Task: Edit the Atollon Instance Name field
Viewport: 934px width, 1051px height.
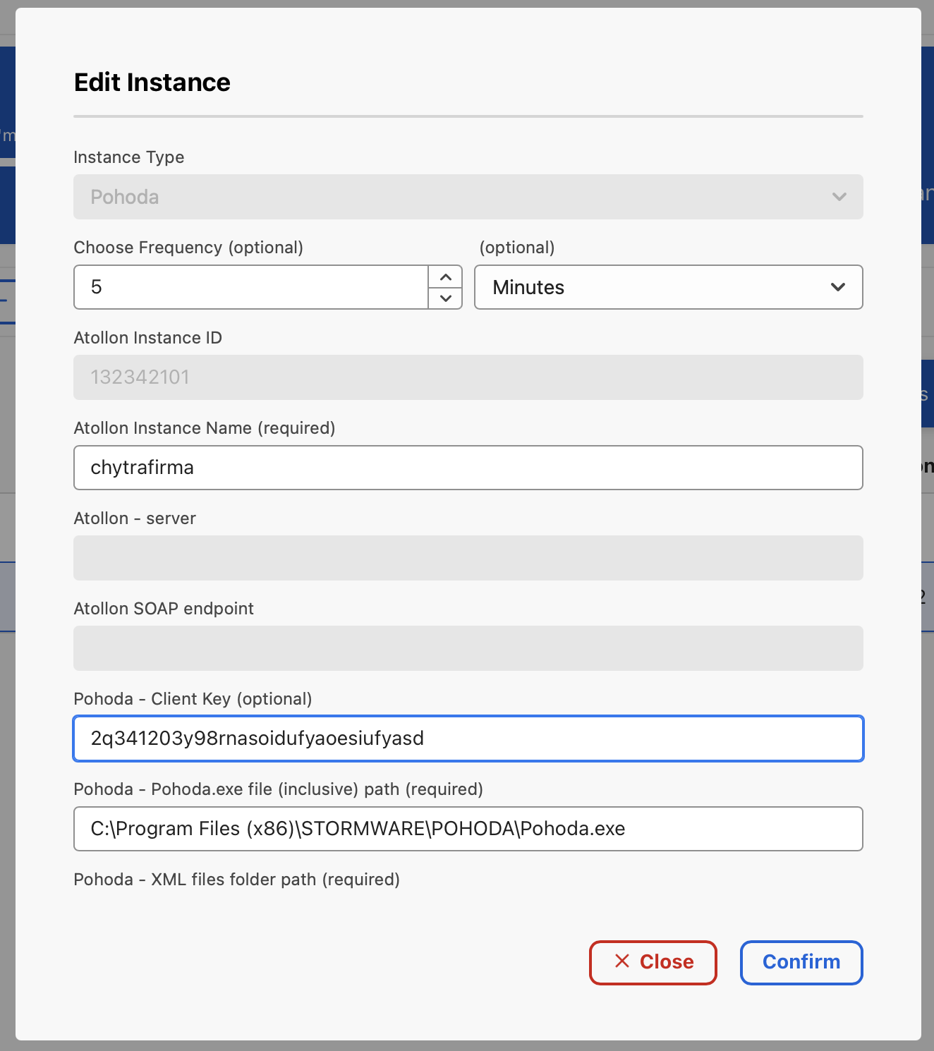Action: pos(468,468)
